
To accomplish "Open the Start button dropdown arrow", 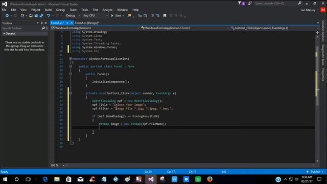I will [123, 16].
